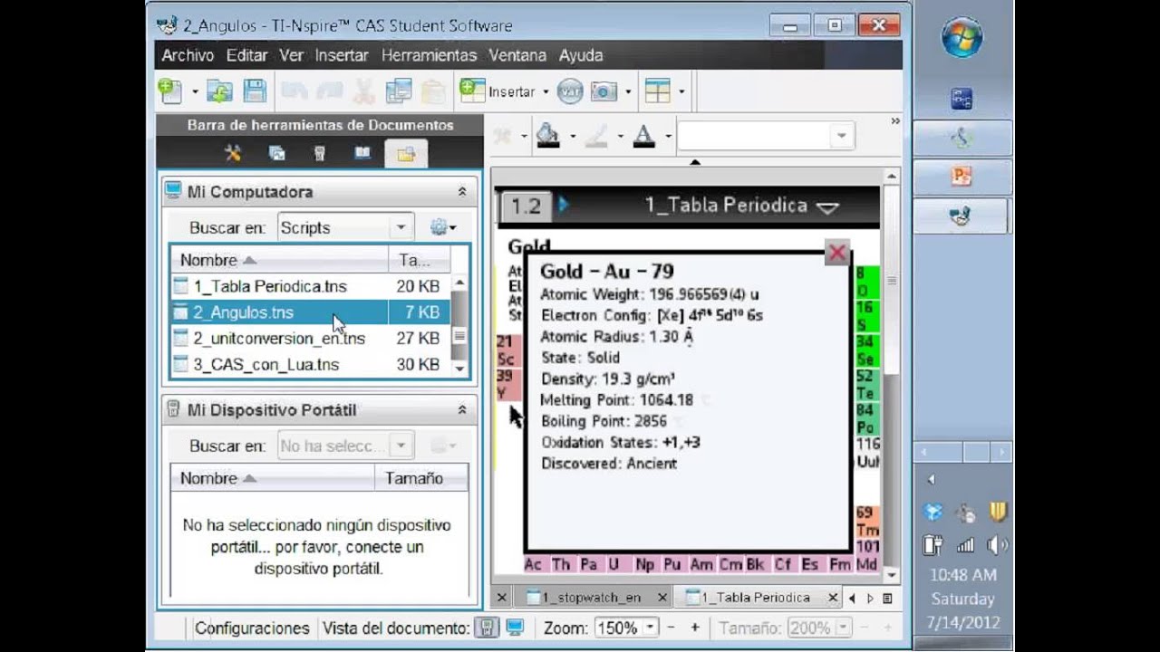Screen dimensions: 1160x652
Task: Open the text color dropdown arrow
Action: (x=668, y=137)
